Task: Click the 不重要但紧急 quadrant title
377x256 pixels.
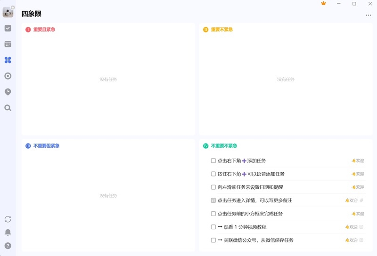Action: [x=46, y=146]
